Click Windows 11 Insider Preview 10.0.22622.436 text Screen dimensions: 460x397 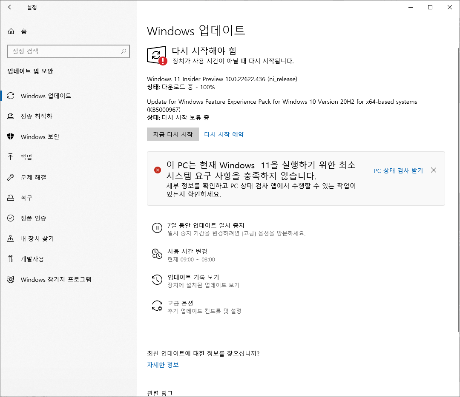click(x=222, y=79)
